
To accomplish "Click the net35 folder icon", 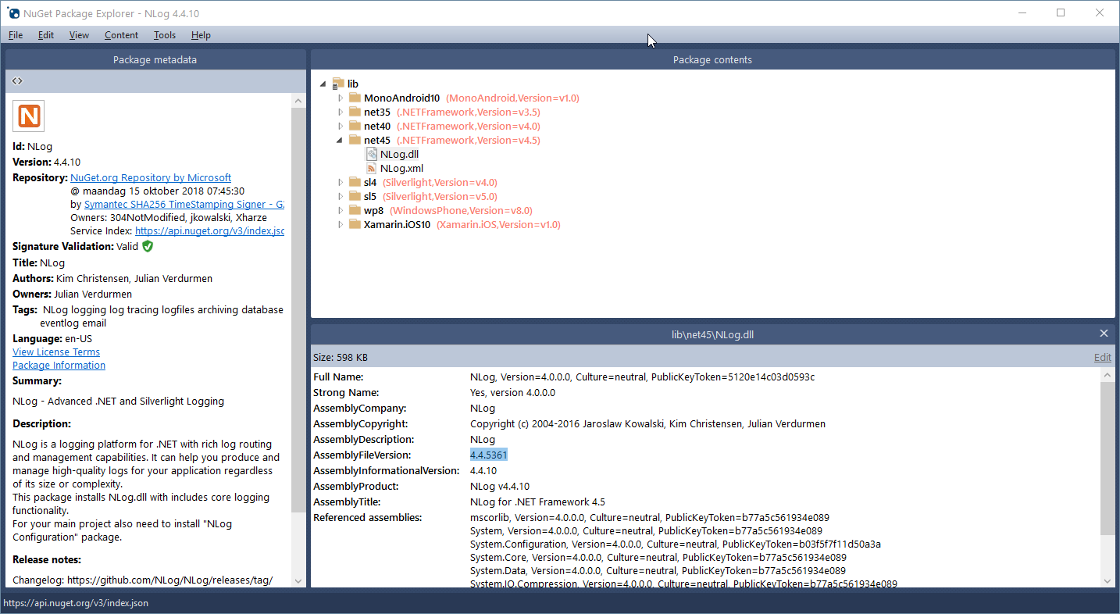I will pos(355,112).
